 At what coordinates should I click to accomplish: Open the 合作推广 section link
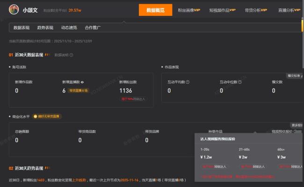click(93, 28)
